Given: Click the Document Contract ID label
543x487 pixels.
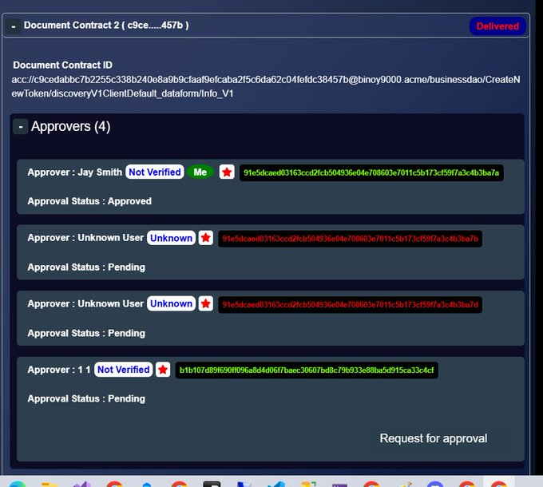Looking at the screenshot, I should coord(62,65).
